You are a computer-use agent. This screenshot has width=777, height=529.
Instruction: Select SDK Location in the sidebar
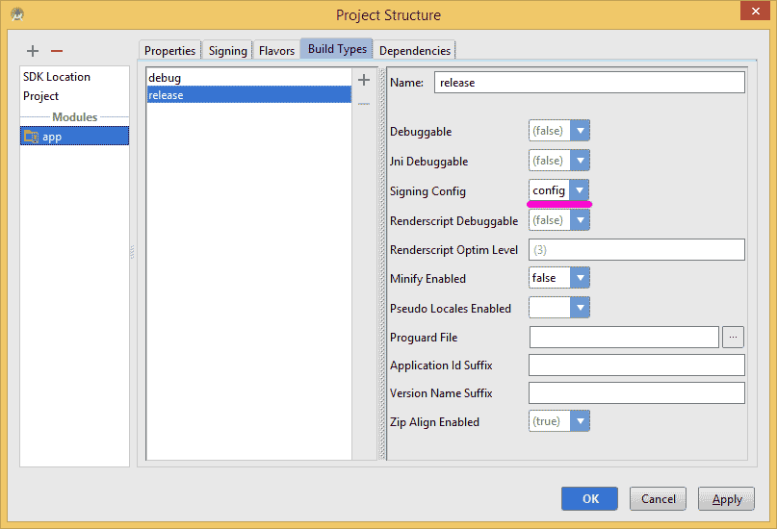pyautogui.click(x=57, y=77)
